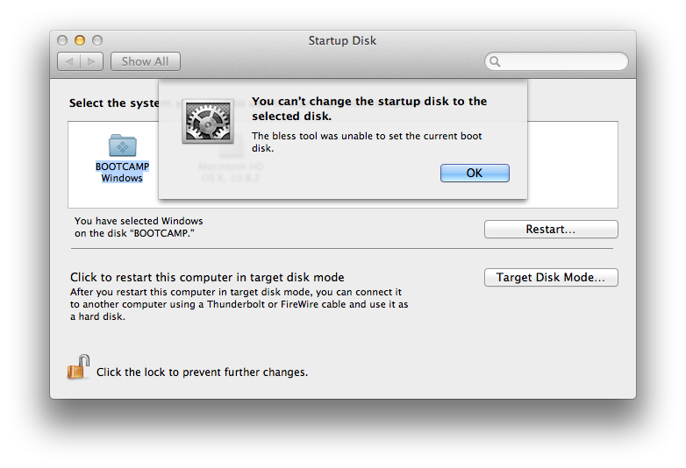Click the open padlock icon
The height and width of the screenshot is (468, 686).
79,367
